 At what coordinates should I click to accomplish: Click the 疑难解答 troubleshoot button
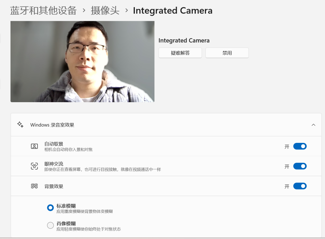click(x=180, y=53)
